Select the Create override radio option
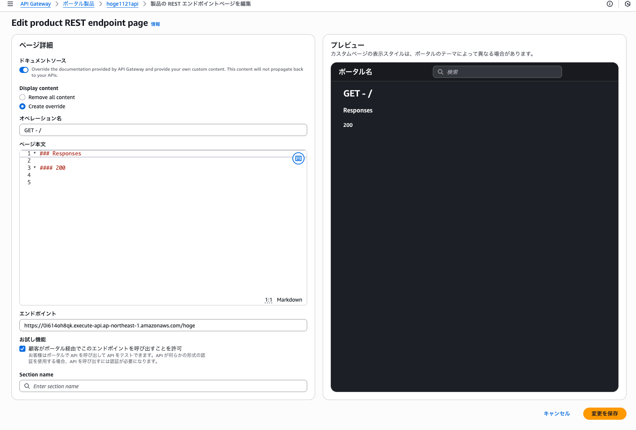This screenshot has width=636, height=430. coord(22,106)
